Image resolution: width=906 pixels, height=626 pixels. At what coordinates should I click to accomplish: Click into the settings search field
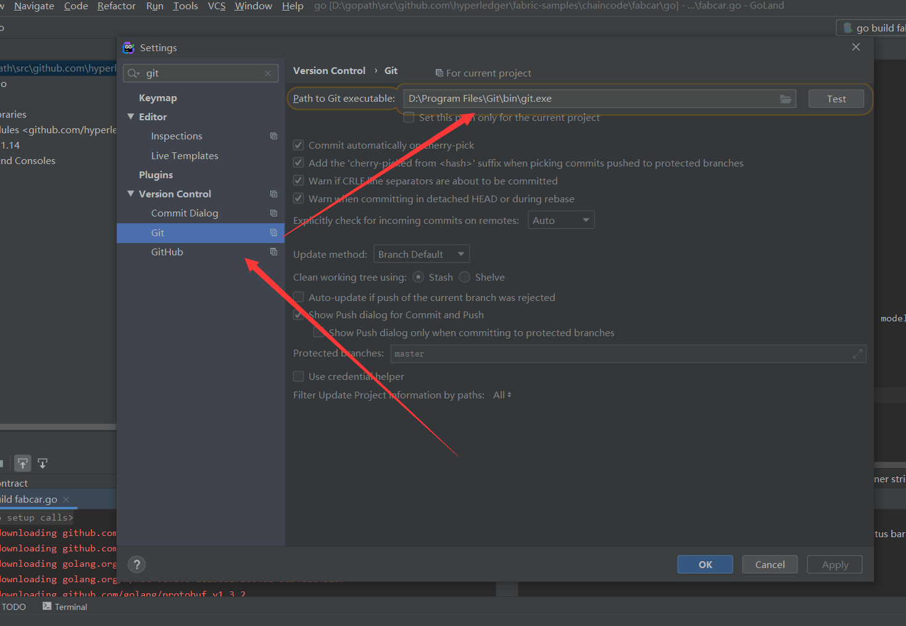[x=201, y=73]
